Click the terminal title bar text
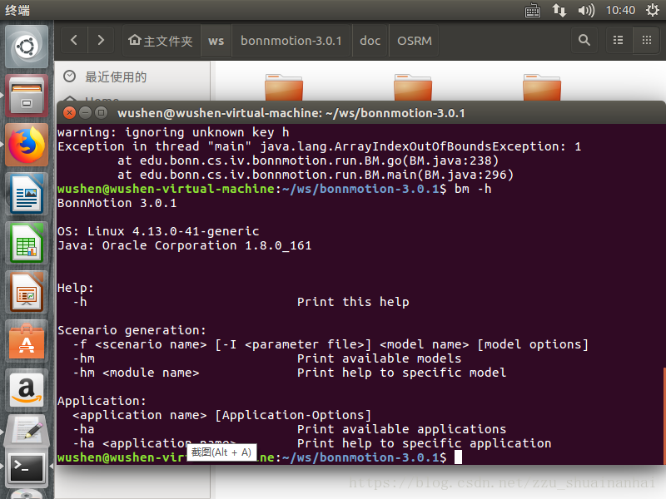The width and height of the screenshot is (666, 499). (x=291, y=113)
